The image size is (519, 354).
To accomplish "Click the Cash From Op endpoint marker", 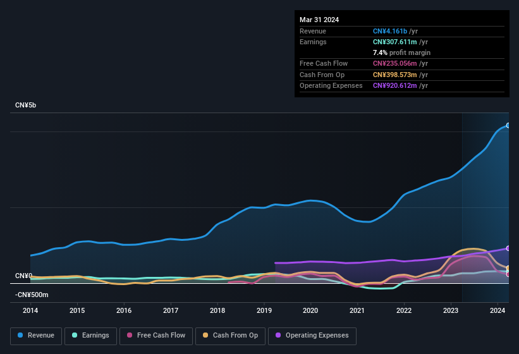I will click(x=508, y=268).
